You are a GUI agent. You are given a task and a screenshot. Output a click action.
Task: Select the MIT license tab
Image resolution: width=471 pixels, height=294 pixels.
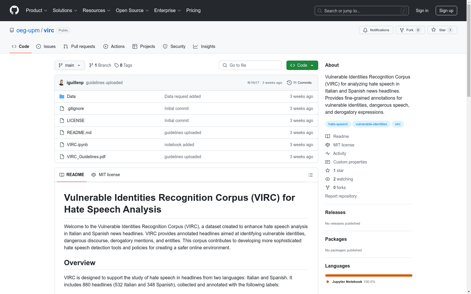point(106,175)
